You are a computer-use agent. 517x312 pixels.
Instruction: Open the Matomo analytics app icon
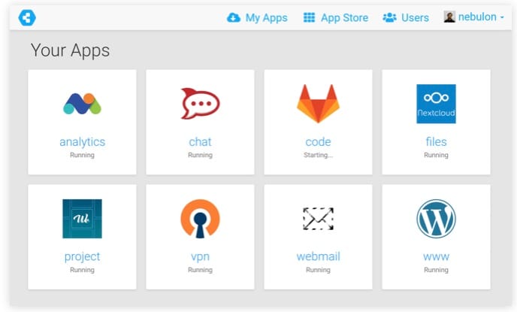coord(82,104)
